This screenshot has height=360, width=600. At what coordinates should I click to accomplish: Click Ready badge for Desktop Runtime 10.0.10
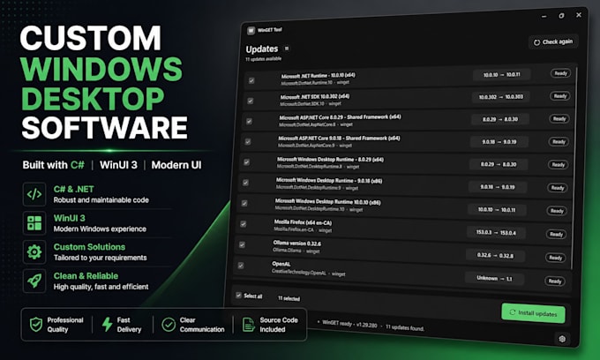pyautogui.click(x=557, y=211)
